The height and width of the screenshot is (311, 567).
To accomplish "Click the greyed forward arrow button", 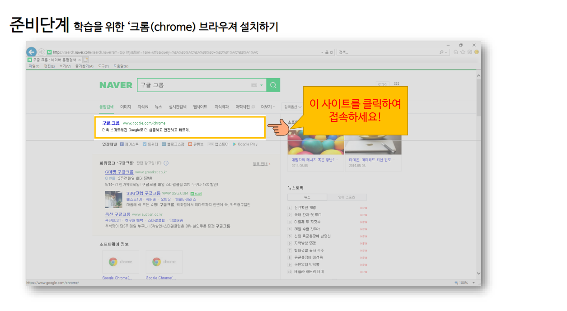I will 42,52.
